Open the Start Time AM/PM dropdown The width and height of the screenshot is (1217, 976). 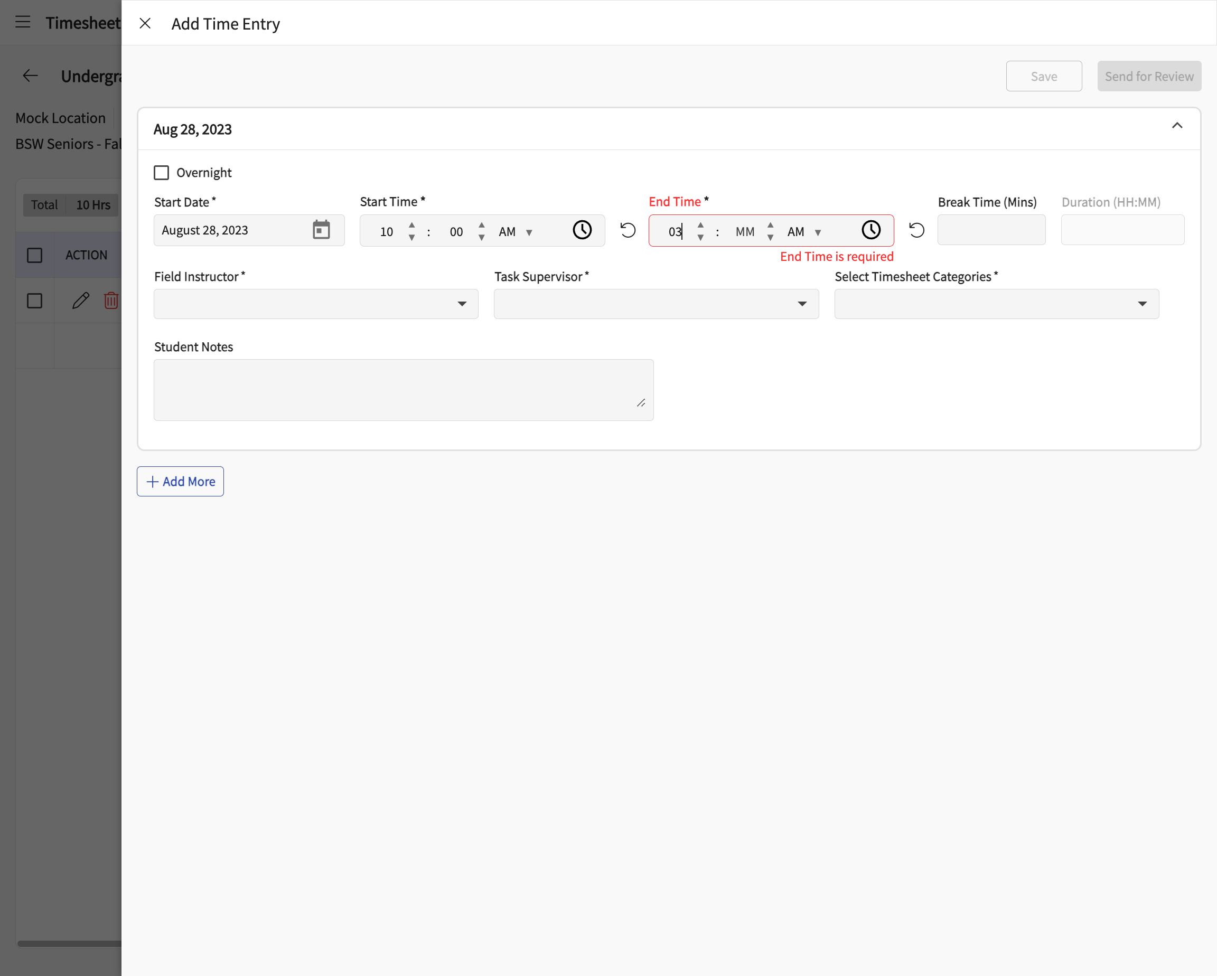(x=516, y=231)
